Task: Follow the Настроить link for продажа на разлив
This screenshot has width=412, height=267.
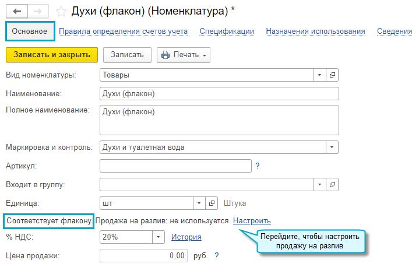Action: click(x=252, y=221)
